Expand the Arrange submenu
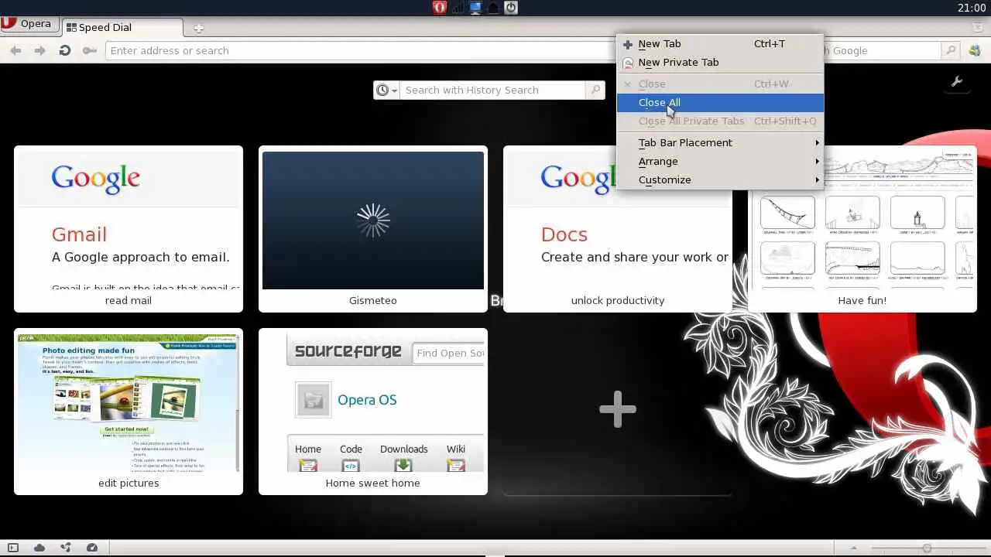Image resolution: width=991 pixels, height=557 pixels. coord(720,162)
